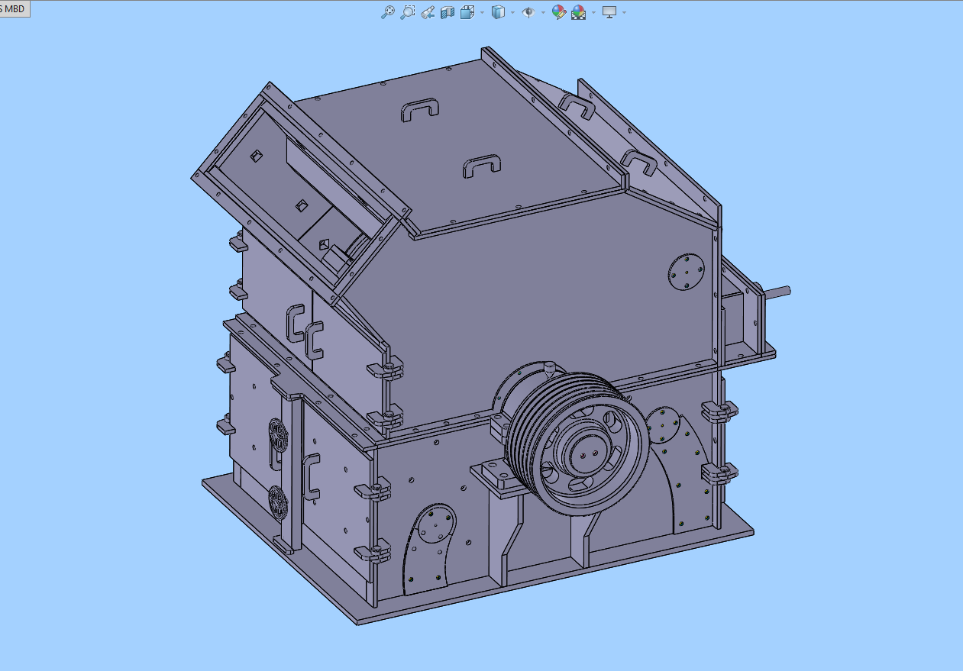Expand the Apply Scene dropdown arrow
Image resolution: width=963 pixels, height=671 pixels.
593,12
